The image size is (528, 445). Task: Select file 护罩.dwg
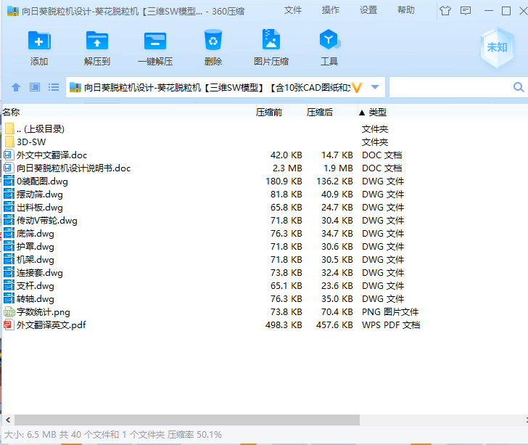coord(35,246)
